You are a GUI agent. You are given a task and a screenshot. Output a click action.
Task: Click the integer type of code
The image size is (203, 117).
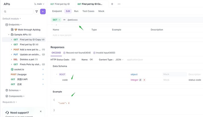coord(134,80)
